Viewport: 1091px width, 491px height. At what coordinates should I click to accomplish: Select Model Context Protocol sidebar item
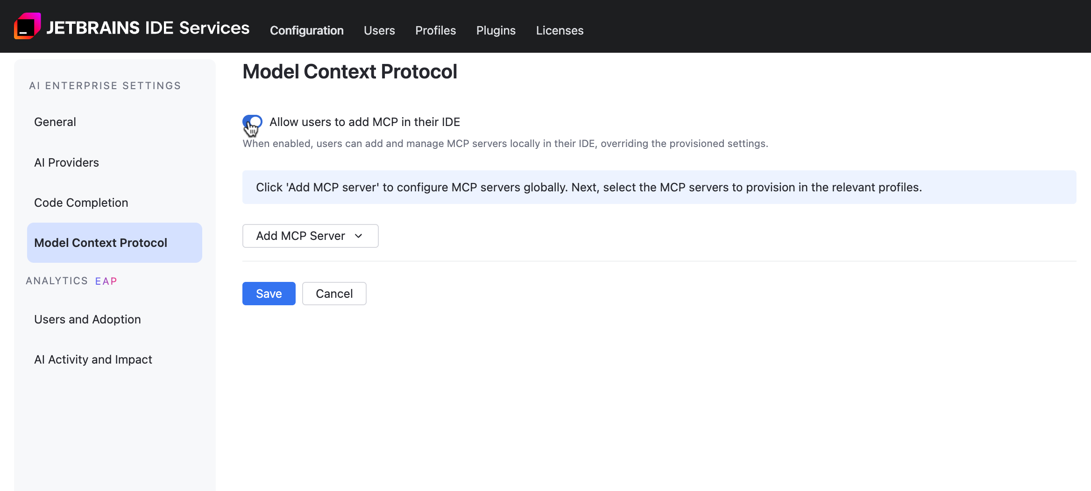coord(100,243)
